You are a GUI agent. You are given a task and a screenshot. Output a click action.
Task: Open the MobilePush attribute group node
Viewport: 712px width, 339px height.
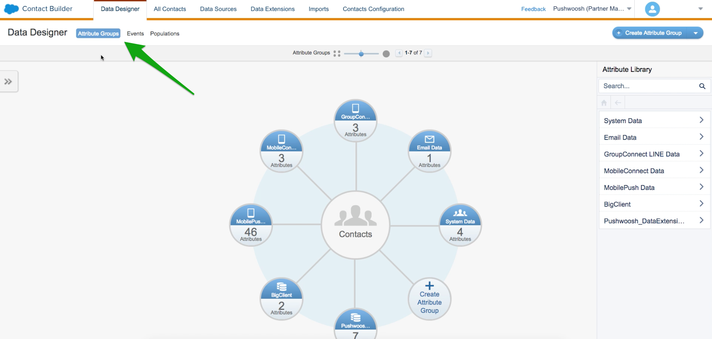(251, 225)
